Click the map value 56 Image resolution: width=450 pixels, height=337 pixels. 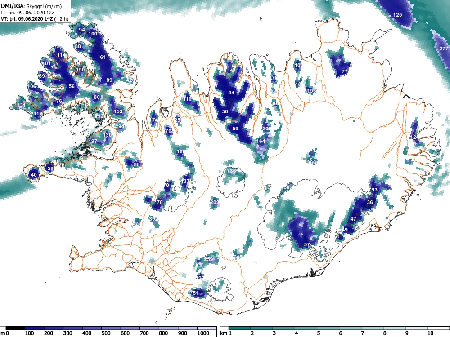pos(72,86)
